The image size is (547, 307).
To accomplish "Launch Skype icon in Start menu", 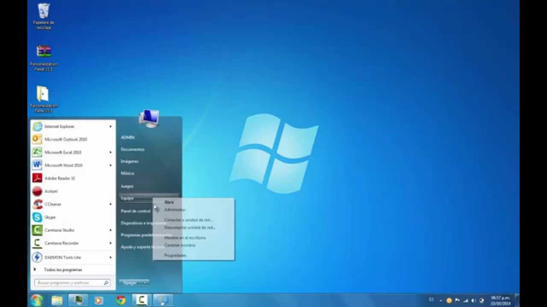I will [x=38, y=217].
